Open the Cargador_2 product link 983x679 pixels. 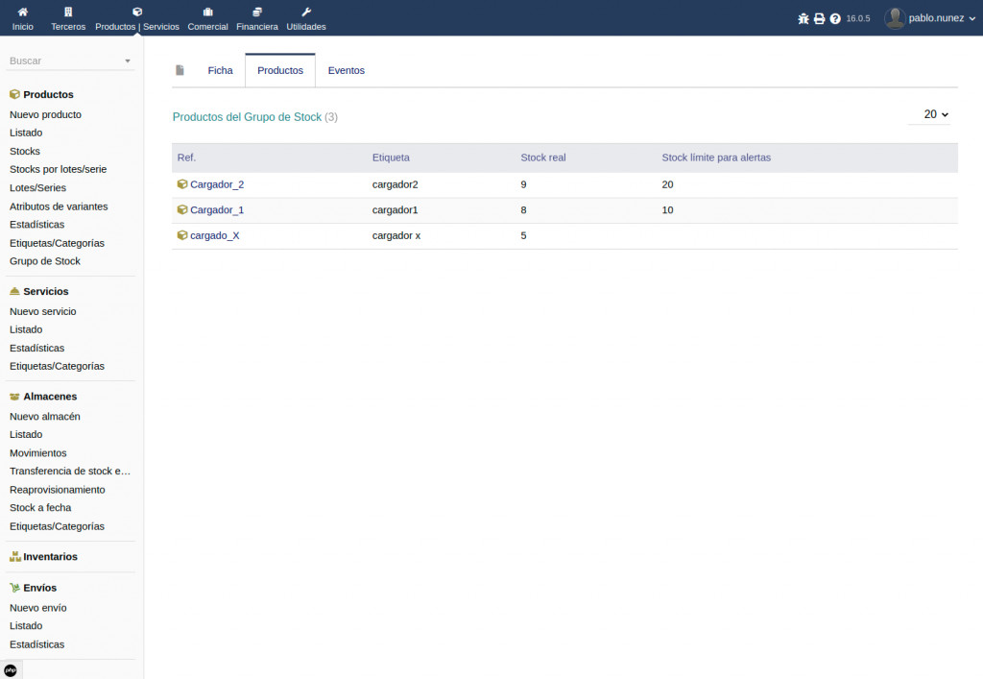click(217, 184)
